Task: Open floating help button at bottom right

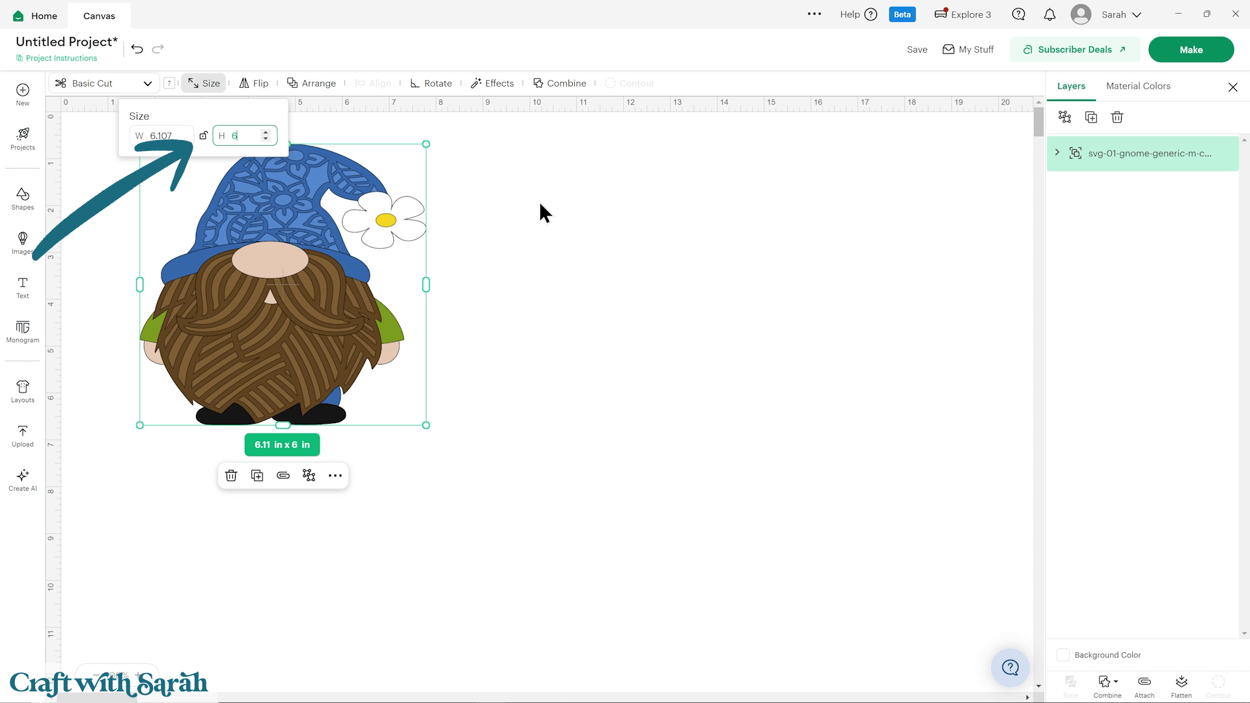Action: [x=1010, y=667]
